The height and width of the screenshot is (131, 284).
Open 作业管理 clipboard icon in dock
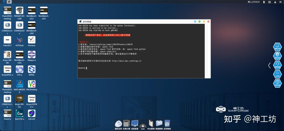pos(151,123)
